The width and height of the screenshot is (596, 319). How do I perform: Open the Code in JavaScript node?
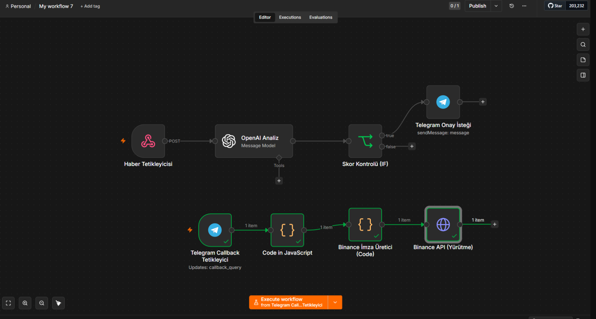coord(287,230)
